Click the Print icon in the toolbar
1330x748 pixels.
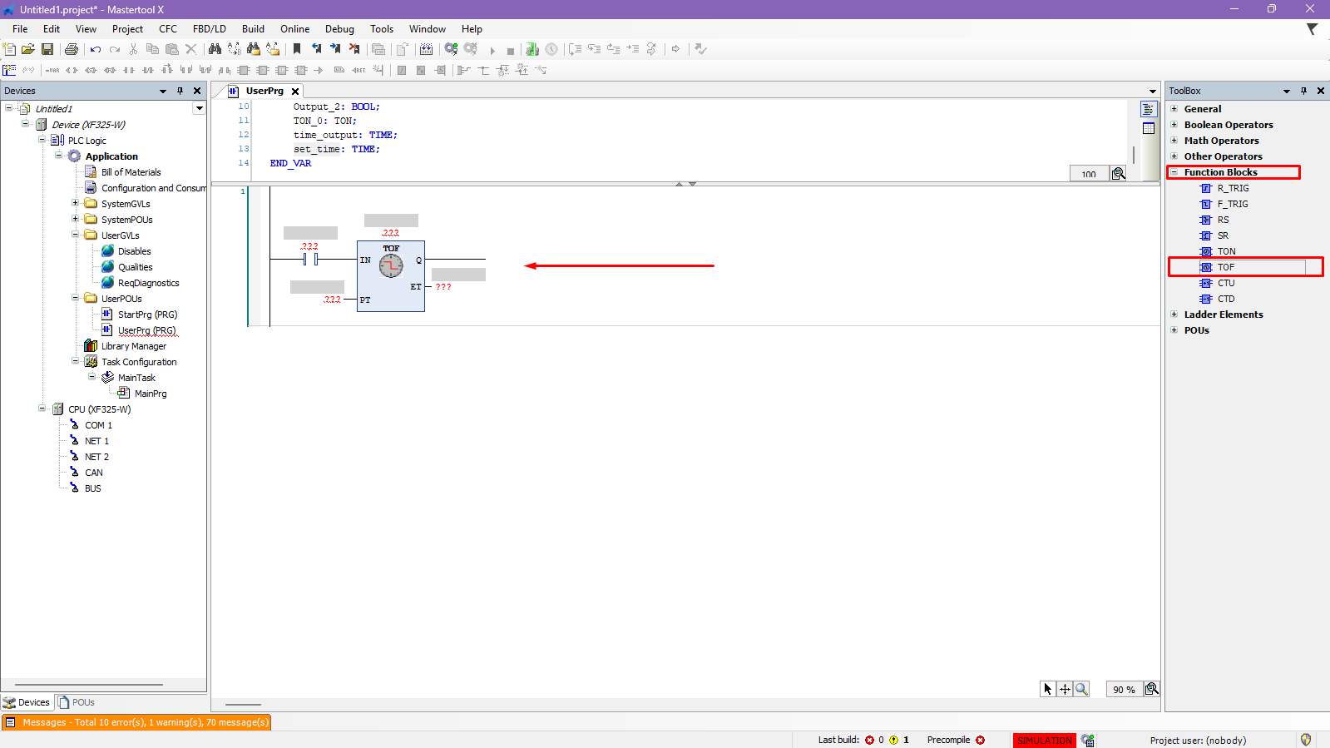(x=72, y=49)
